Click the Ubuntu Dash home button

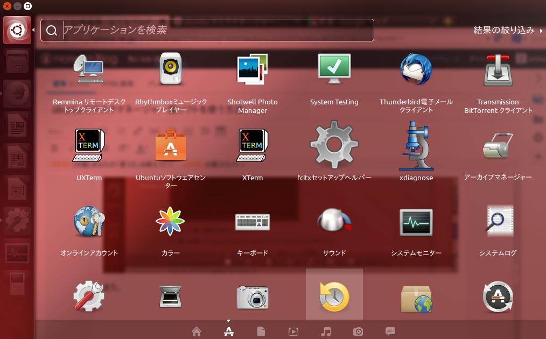click(17, 30)
